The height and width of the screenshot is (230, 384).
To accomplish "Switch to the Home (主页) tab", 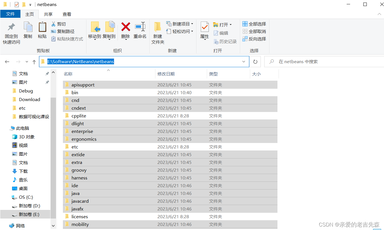I will coord(30,14).
